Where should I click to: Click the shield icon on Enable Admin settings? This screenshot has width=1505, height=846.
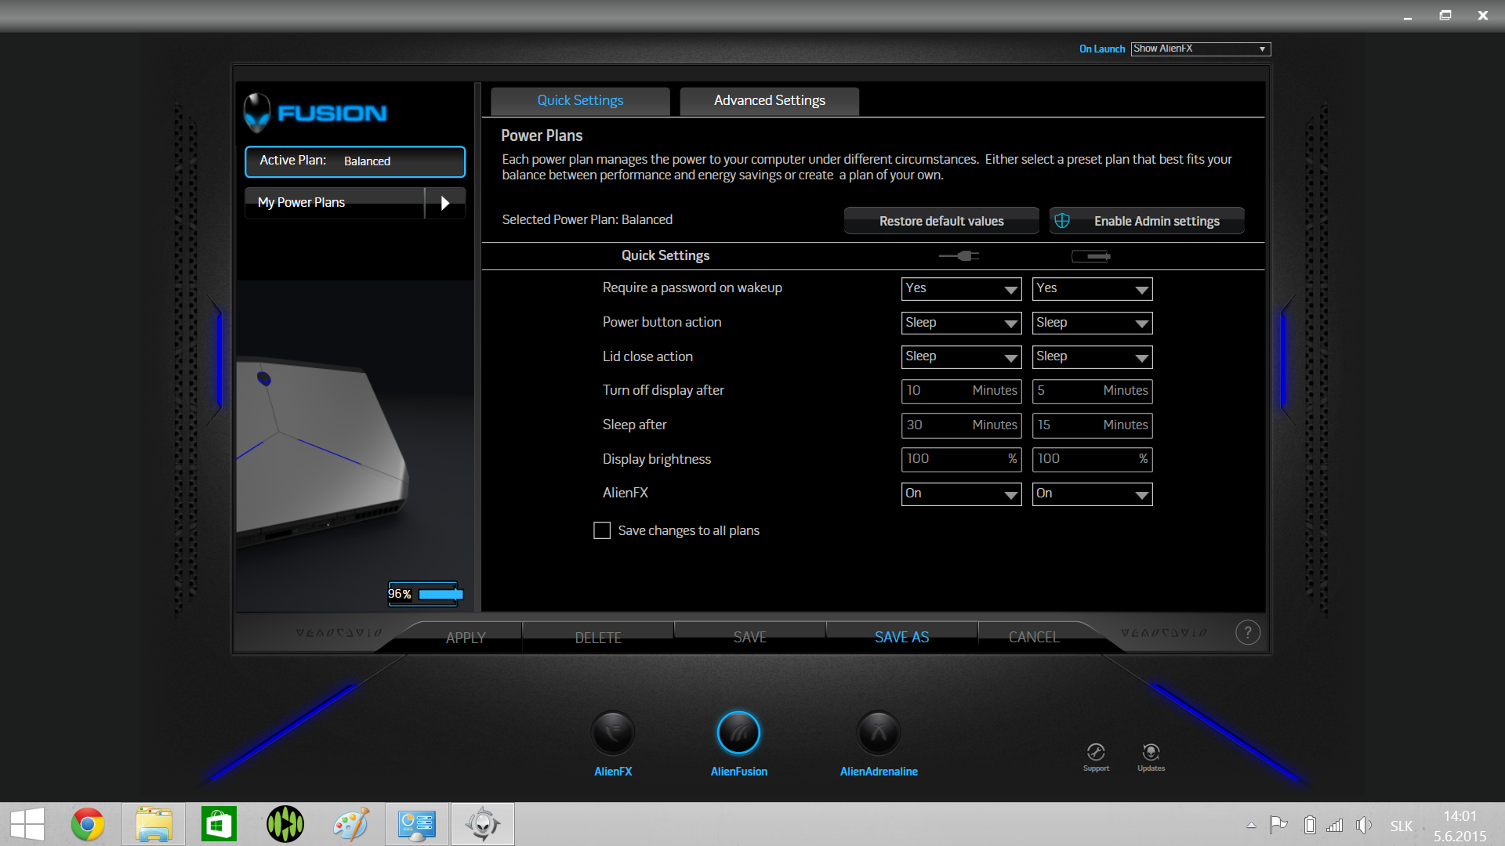tap(1062, 221)
